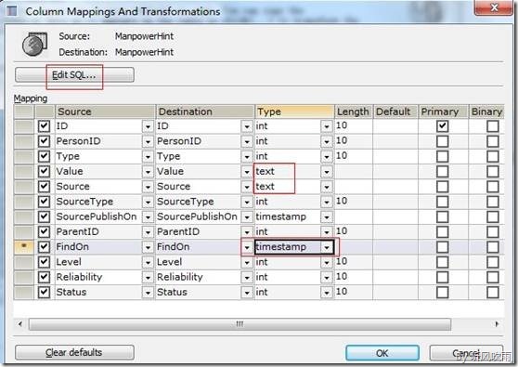Click the 'SourceType' destination cell
The height and width of the screenshot is (367, 518).
[198, 202]
